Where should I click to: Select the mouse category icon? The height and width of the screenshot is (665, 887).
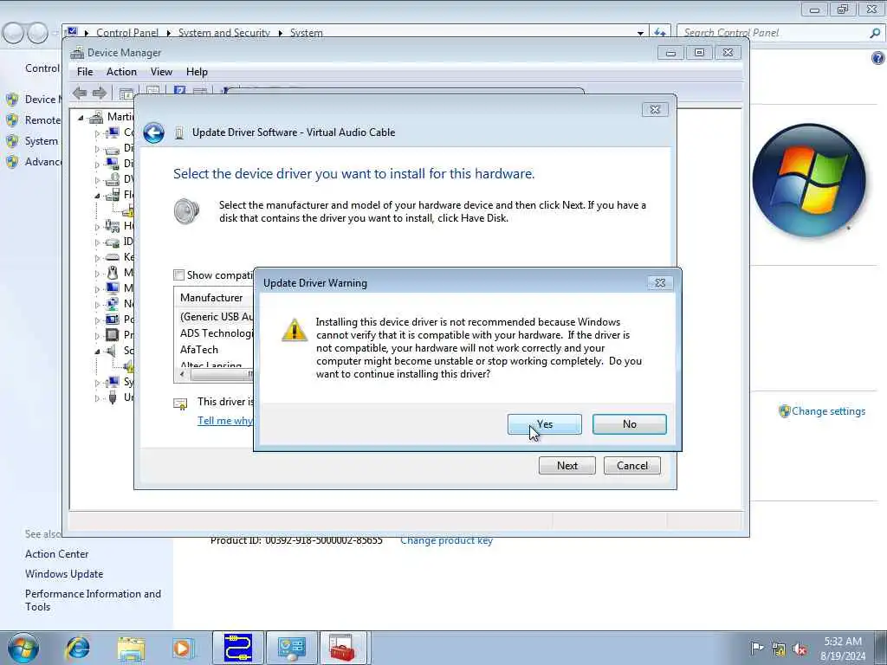[x=112, y=273]
